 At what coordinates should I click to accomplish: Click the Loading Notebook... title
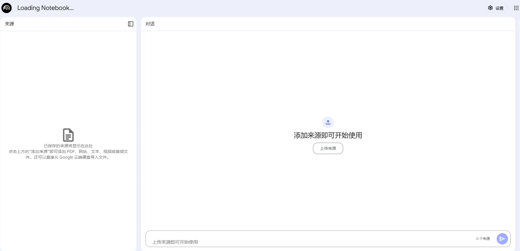pyautogui.click(x=46, y=8)
